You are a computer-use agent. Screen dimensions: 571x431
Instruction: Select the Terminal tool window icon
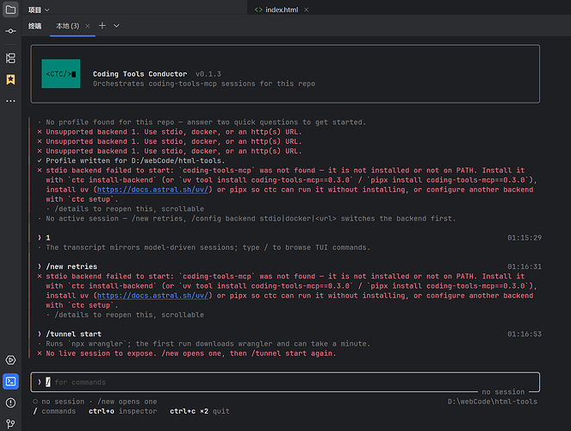click(10, 382)
